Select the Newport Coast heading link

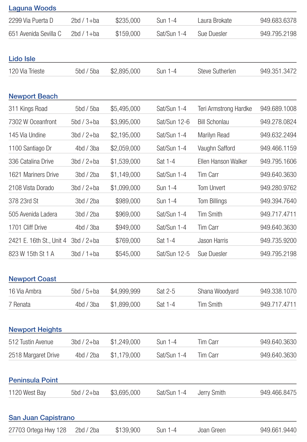pyautogui.click(x=32, y=279)
